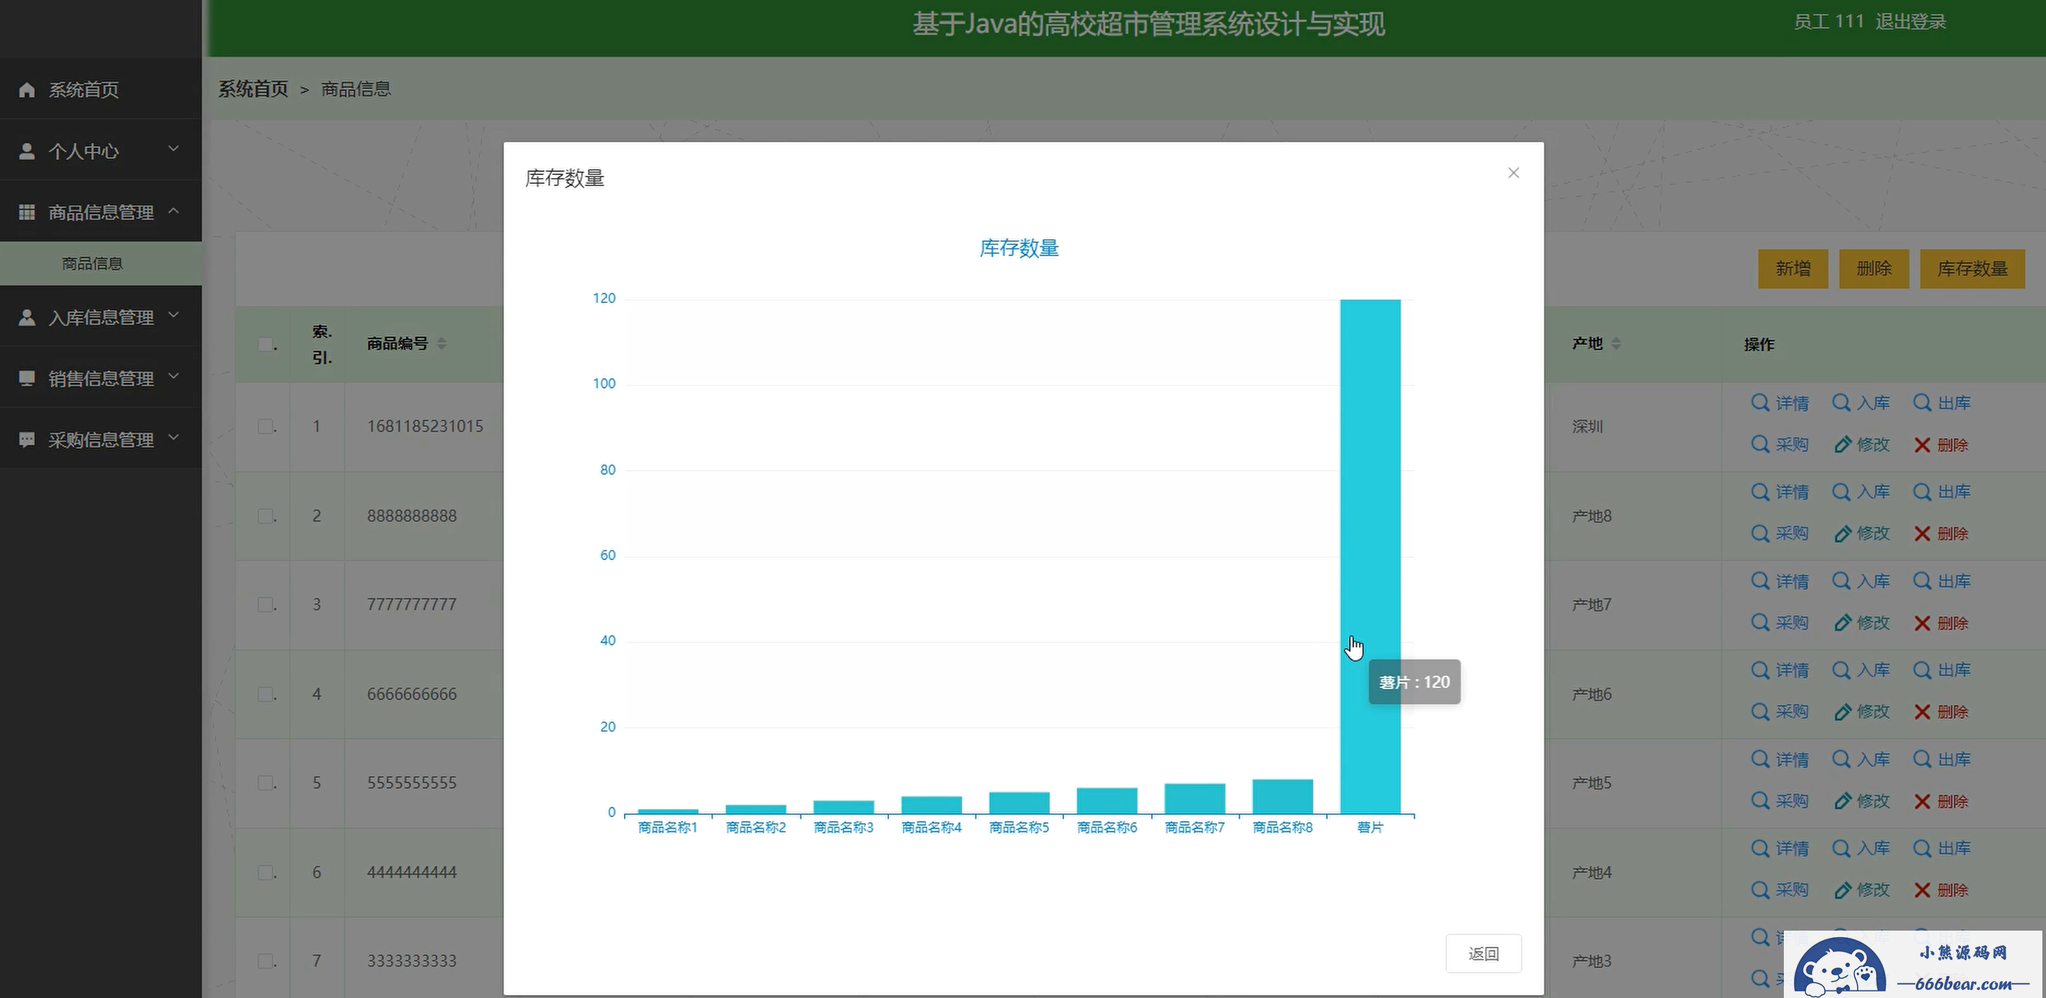2046x998 pixels.
Task: Click 退出登录 in the header
Action: click(1911, 21)
